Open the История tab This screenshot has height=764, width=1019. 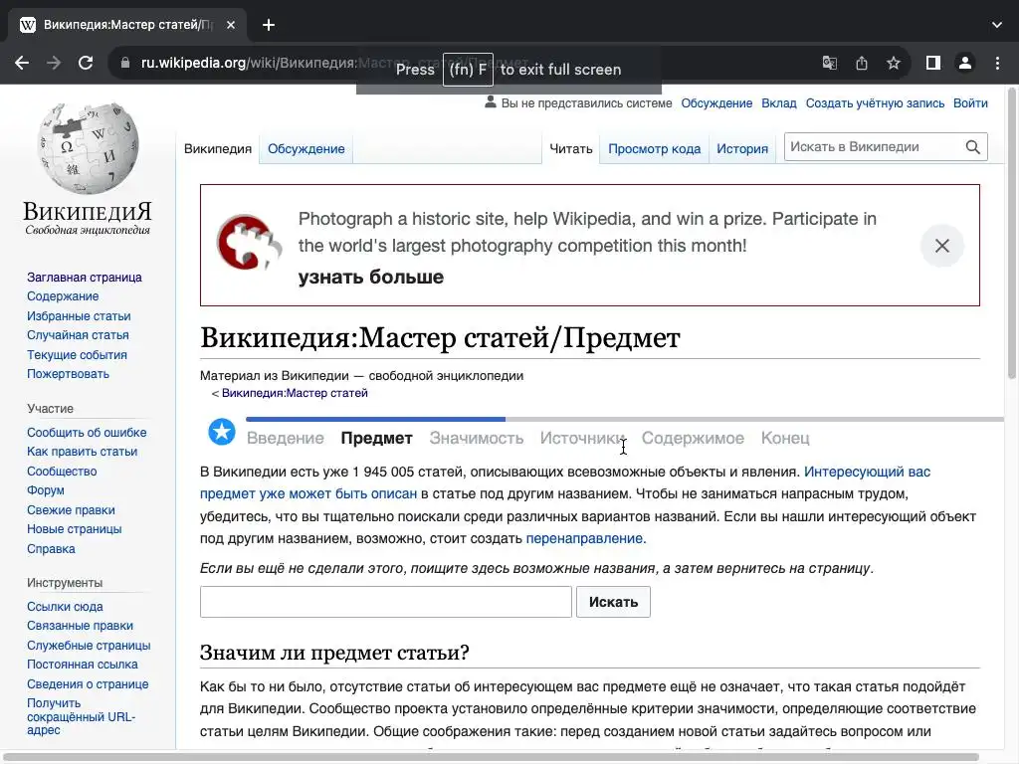(x=742, y=149)
